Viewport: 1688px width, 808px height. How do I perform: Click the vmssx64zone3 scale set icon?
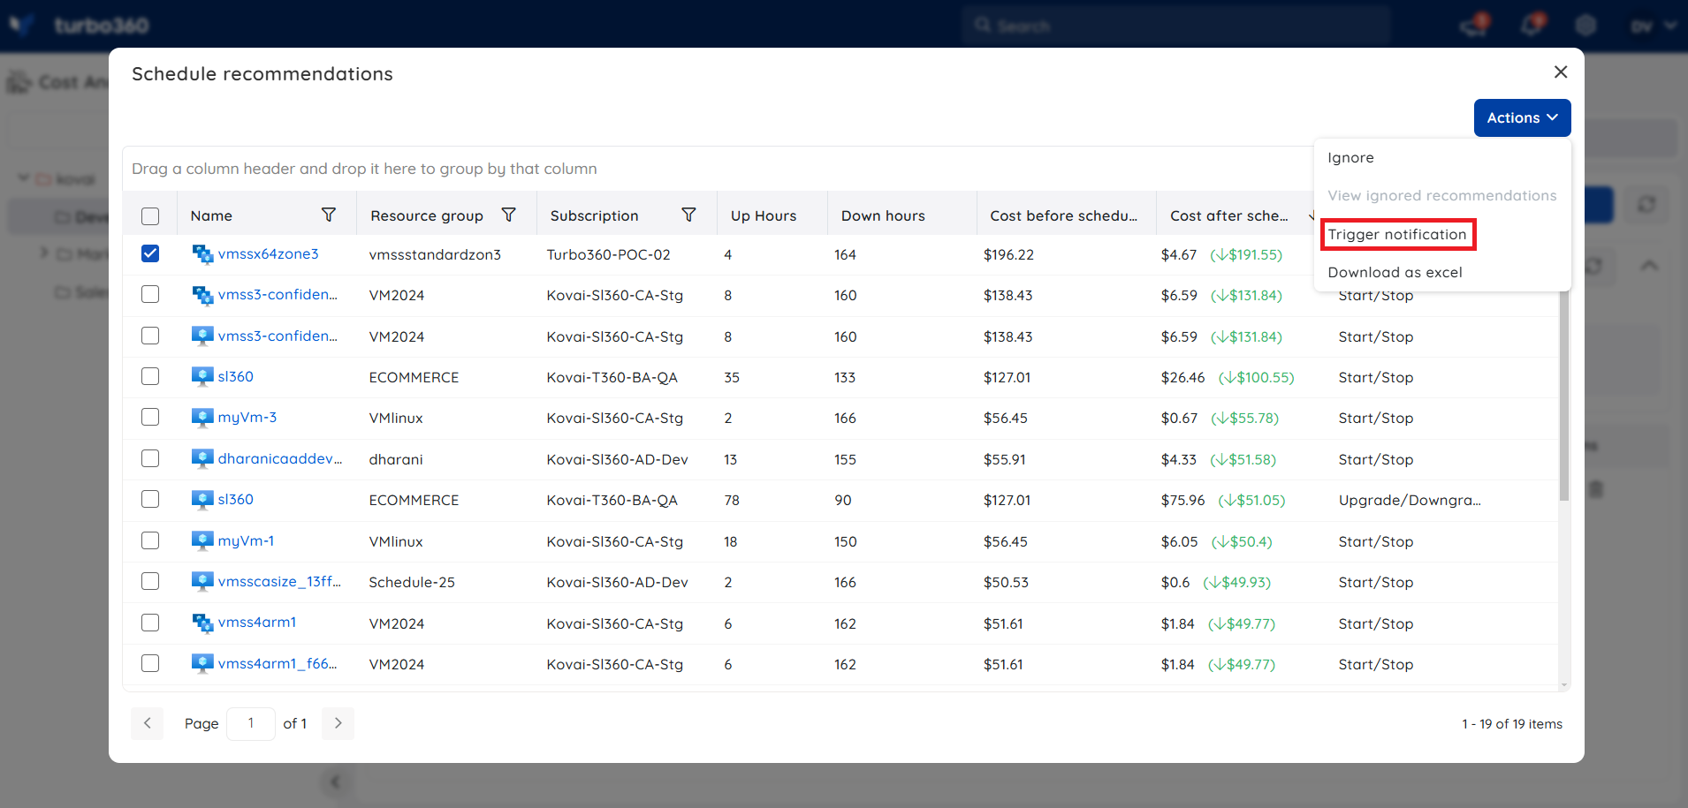coord(202,254)
